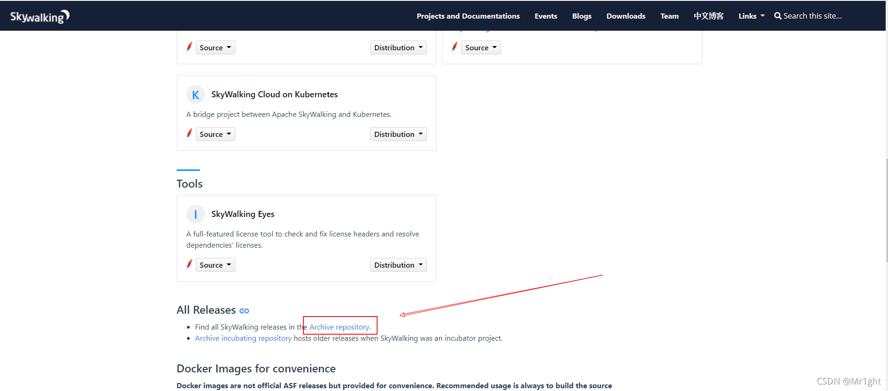This screenshot has width=888, height=391.
Task: Focus the Search this site field
Action: click(812, 16)
